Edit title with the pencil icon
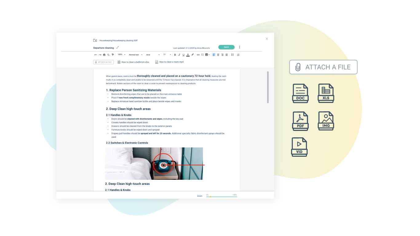420x236 pixels. [x=117, y=48]
